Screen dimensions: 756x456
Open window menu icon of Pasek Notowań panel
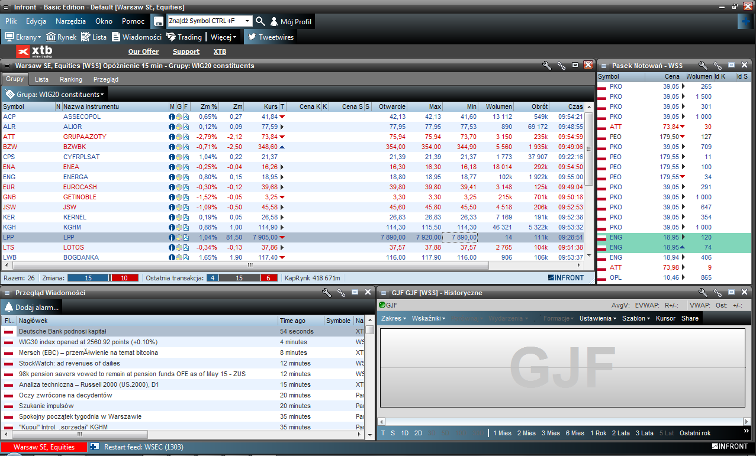tap(603, 65)
